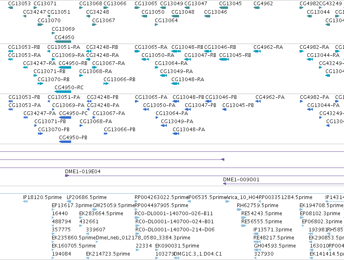Screen dimensions: 344x260
Task: Select EST IP18120.5prime
Action: click(x=42, y=197)
